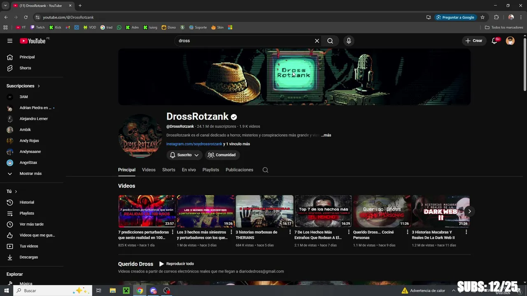
Task: Open the notifications bell
Action: pyautogui.click(x=495, y=41)
